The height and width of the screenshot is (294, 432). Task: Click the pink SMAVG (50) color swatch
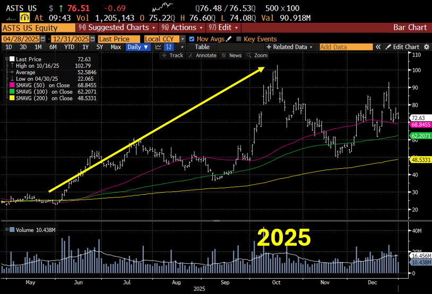click(x=12, y=85)
